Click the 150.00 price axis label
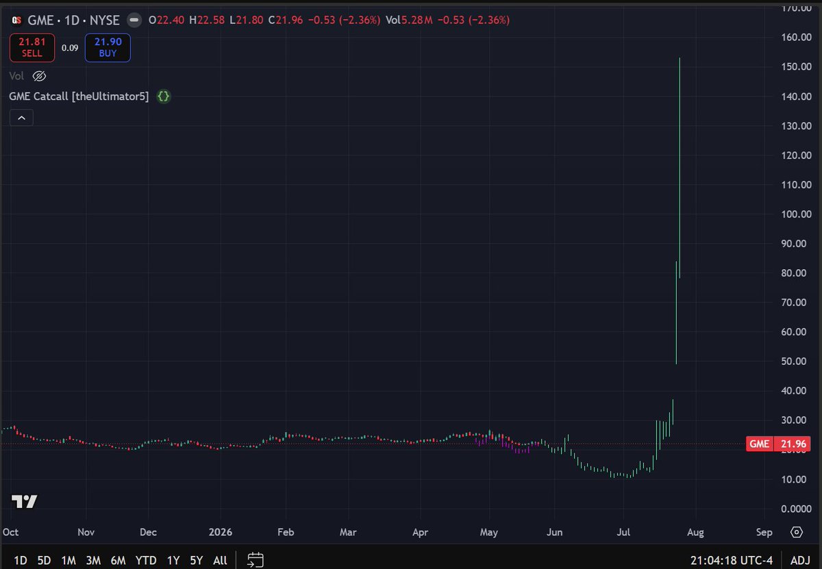The image size is (822, 569). tap(797, 67)
